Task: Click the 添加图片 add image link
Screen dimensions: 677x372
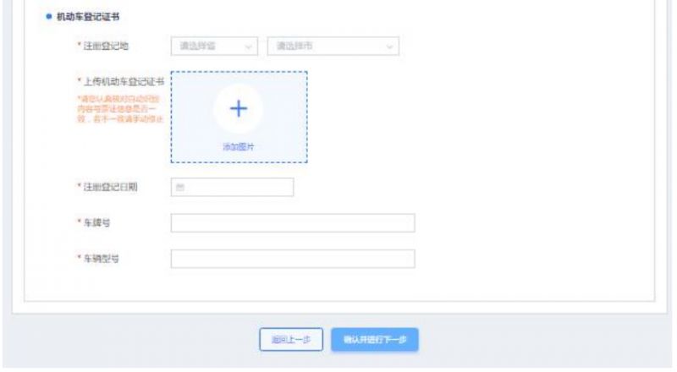Action: [239, 147]
